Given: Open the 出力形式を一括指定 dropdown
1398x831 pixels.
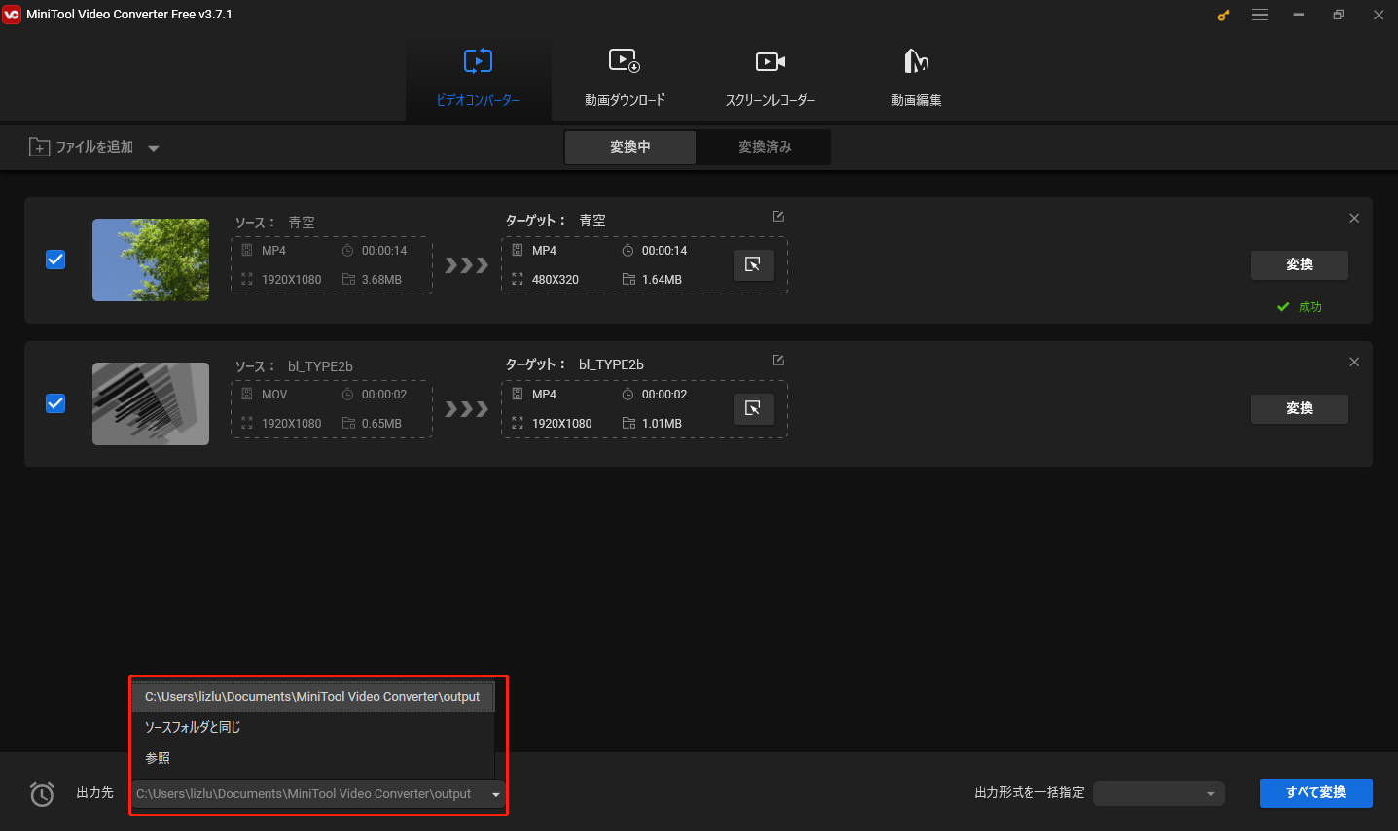Looking at the screenshot, I should point(1159,793).
